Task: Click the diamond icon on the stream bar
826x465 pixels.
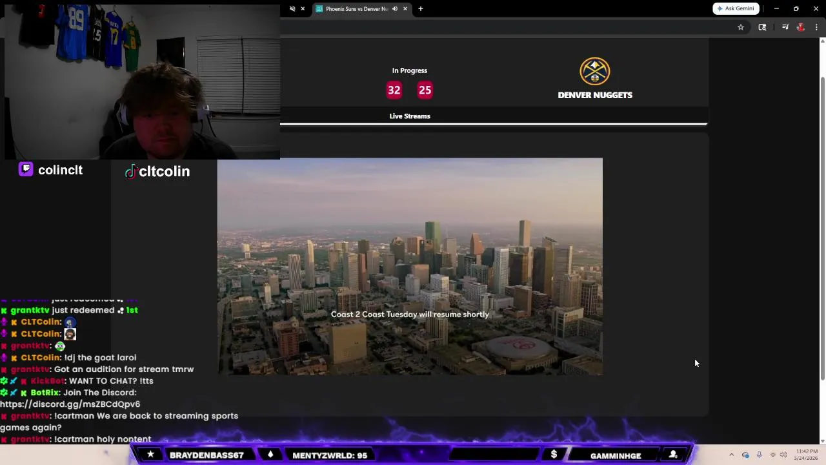Action: point(270,455)
